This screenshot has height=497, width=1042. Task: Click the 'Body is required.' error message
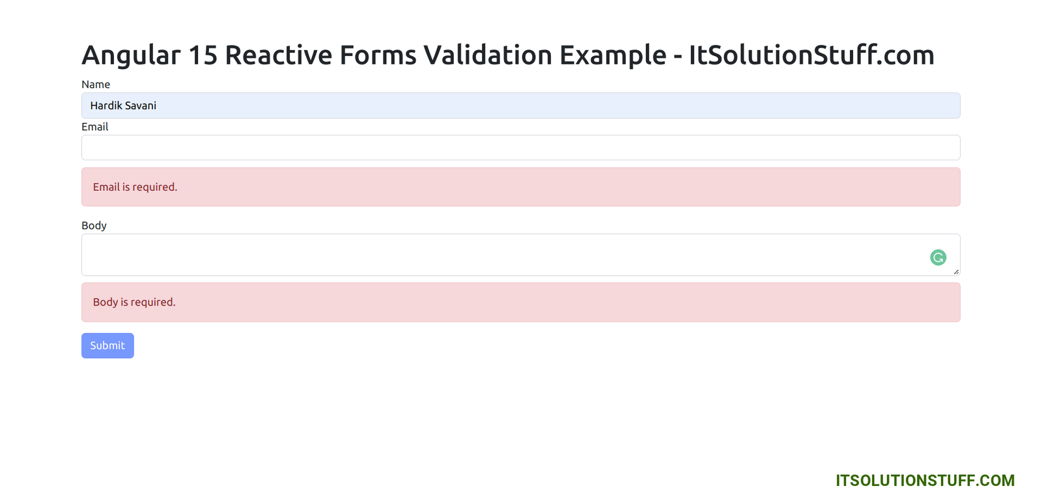[134, 302]
